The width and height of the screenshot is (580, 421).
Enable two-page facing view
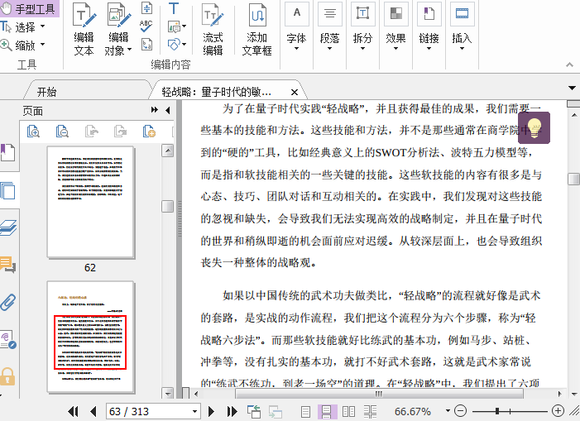pyautogui.click(x=348, y=411)
